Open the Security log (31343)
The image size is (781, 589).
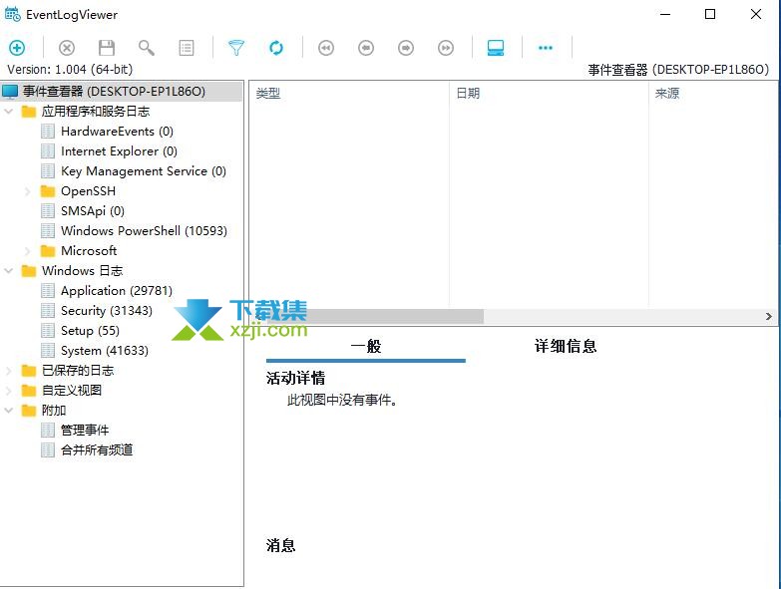click(106, 311)
